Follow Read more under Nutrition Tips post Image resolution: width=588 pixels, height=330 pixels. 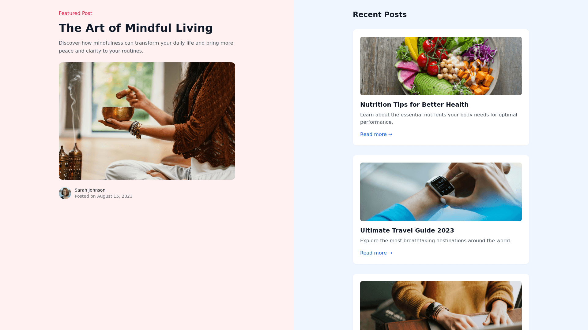coord(376,134)
